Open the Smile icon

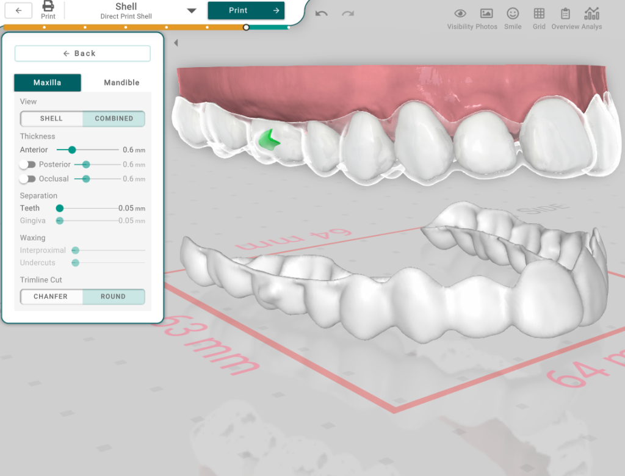click(x=513, y=13)
